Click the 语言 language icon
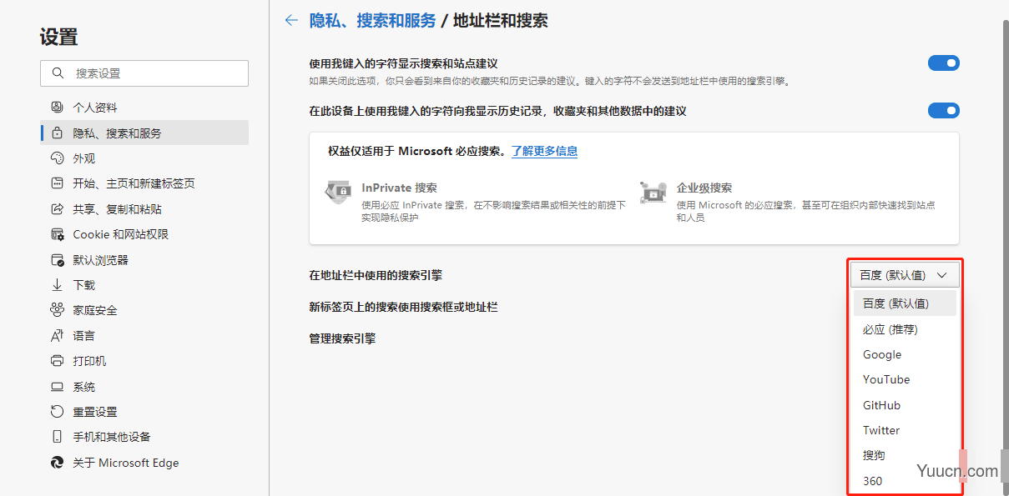Image resolution: width=1009 pixels, height=496 pixels. coord(57,336)
